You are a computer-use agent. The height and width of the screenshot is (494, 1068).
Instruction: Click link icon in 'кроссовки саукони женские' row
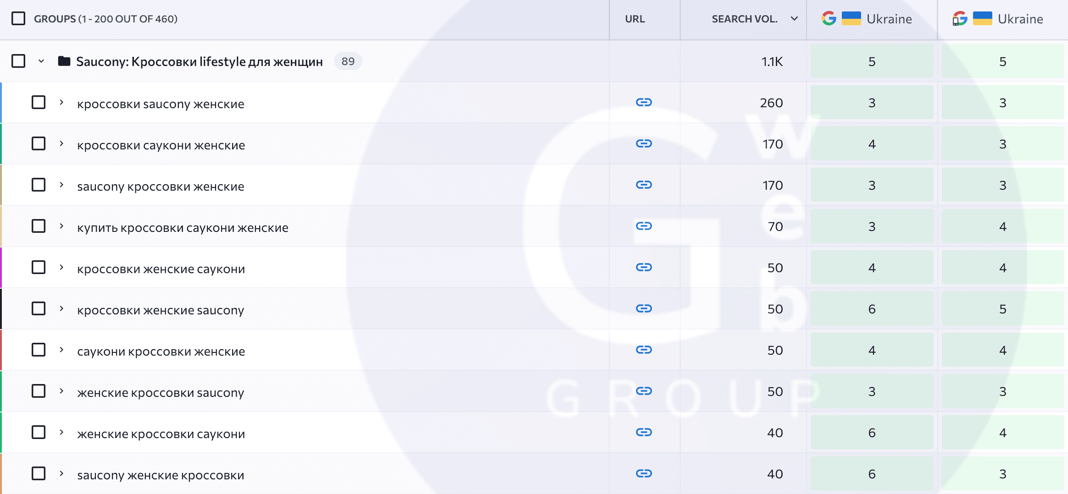click(644, 143)
